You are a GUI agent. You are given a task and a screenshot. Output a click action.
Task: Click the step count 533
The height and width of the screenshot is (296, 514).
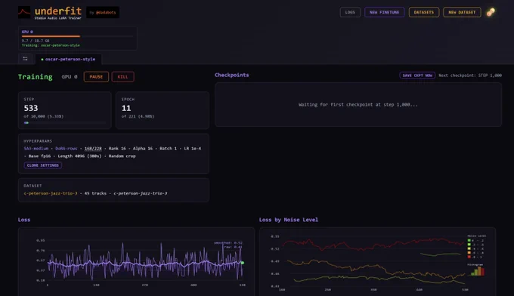coord(31,108)
